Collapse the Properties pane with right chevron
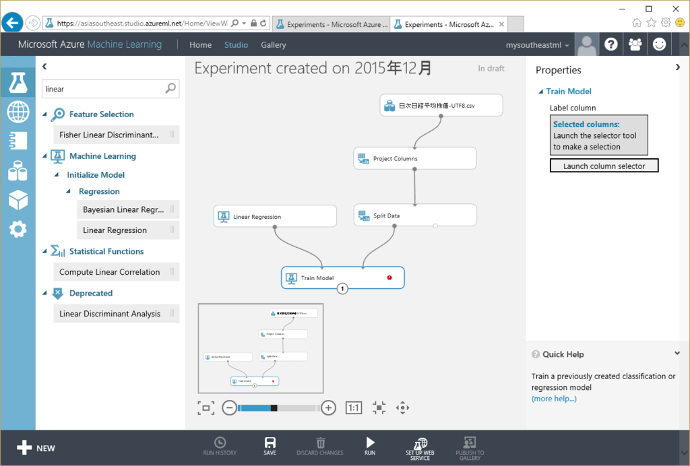This screenshot has width=690, height=466. pos(678,67)
